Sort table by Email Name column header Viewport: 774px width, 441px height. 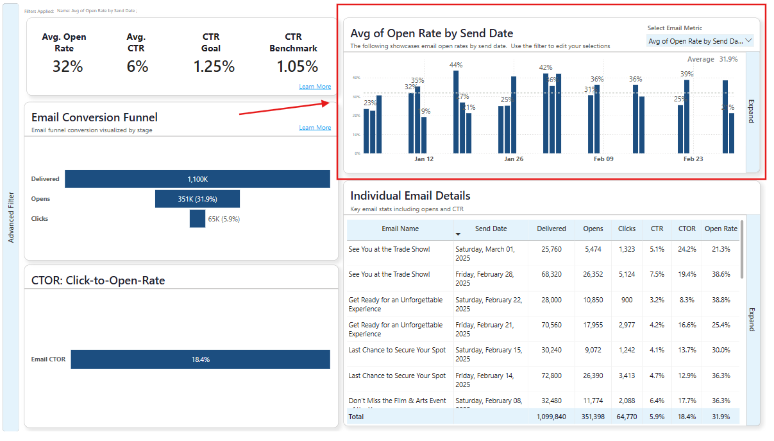(400, 229)
